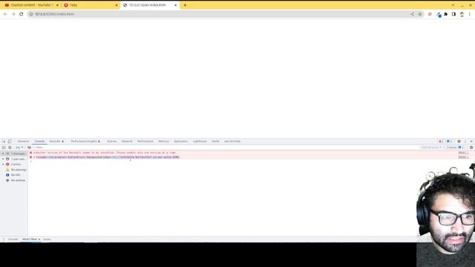The height and width of the screenshot is (267, 475).
Task: Reload the page with the refresh icon
Action: (22, 14)
